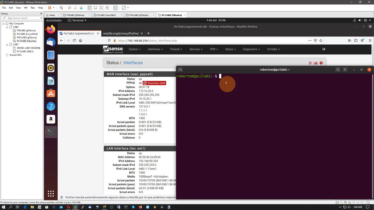374x210 pixels.
Task: Open the VMware VM menu
Action: (25, 8)
